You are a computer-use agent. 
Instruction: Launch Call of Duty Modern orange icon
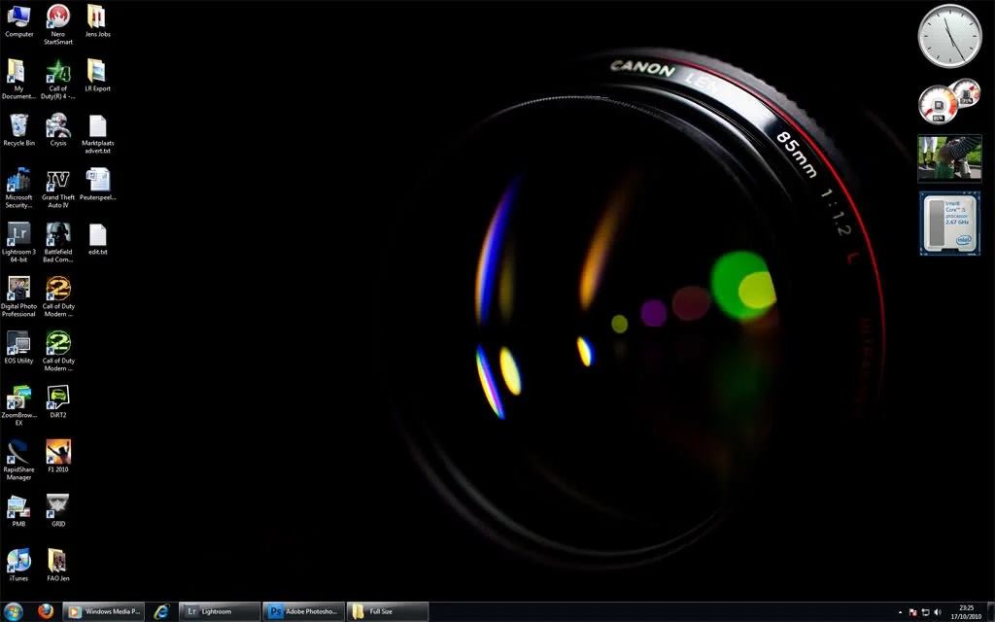point(58,297)
